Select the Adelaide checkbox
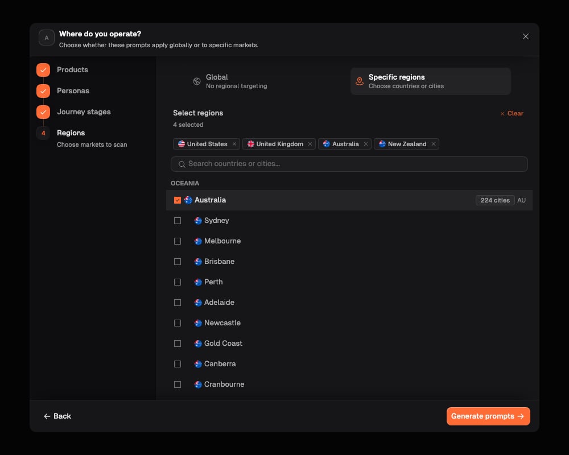 (178, 303)
